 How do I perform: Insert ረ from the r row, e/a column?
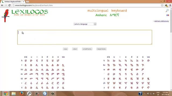pos(26,83)
